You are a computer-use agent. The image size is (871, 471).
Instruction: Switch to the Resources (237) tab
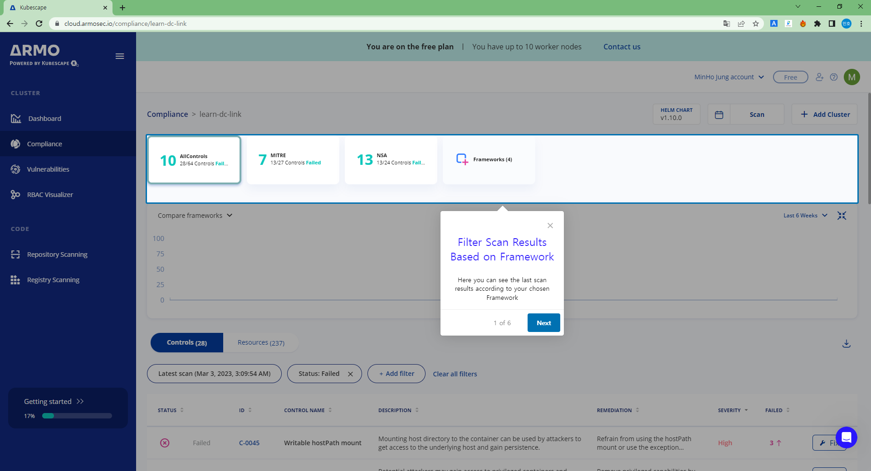pyautogui.click(x=261, y=343)
